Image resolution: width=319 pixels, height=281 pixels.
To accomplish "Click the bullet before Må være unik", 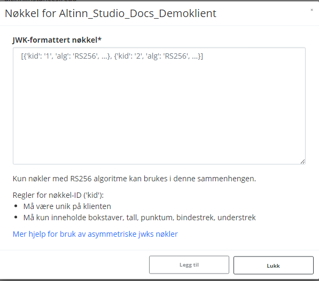I will pos(16,206).
